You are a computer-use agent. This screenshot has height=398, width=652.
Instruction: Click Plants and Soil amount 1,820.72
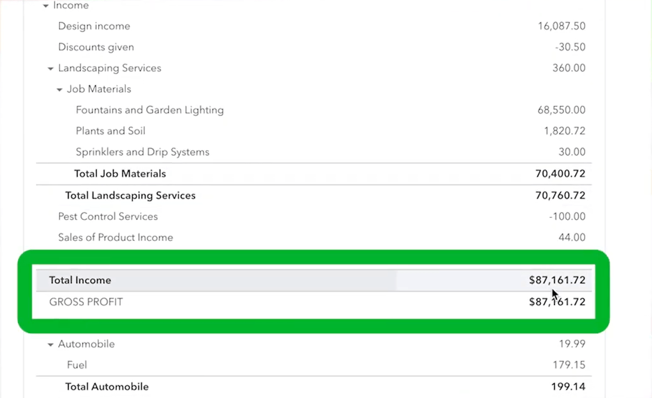[x=565, y=131]
